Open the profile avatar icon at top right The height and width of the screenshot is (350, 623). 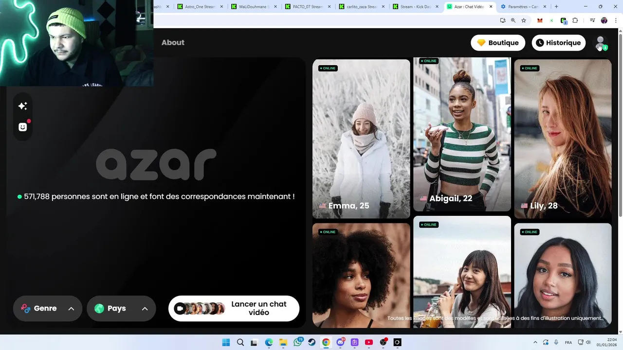[601, 43]
